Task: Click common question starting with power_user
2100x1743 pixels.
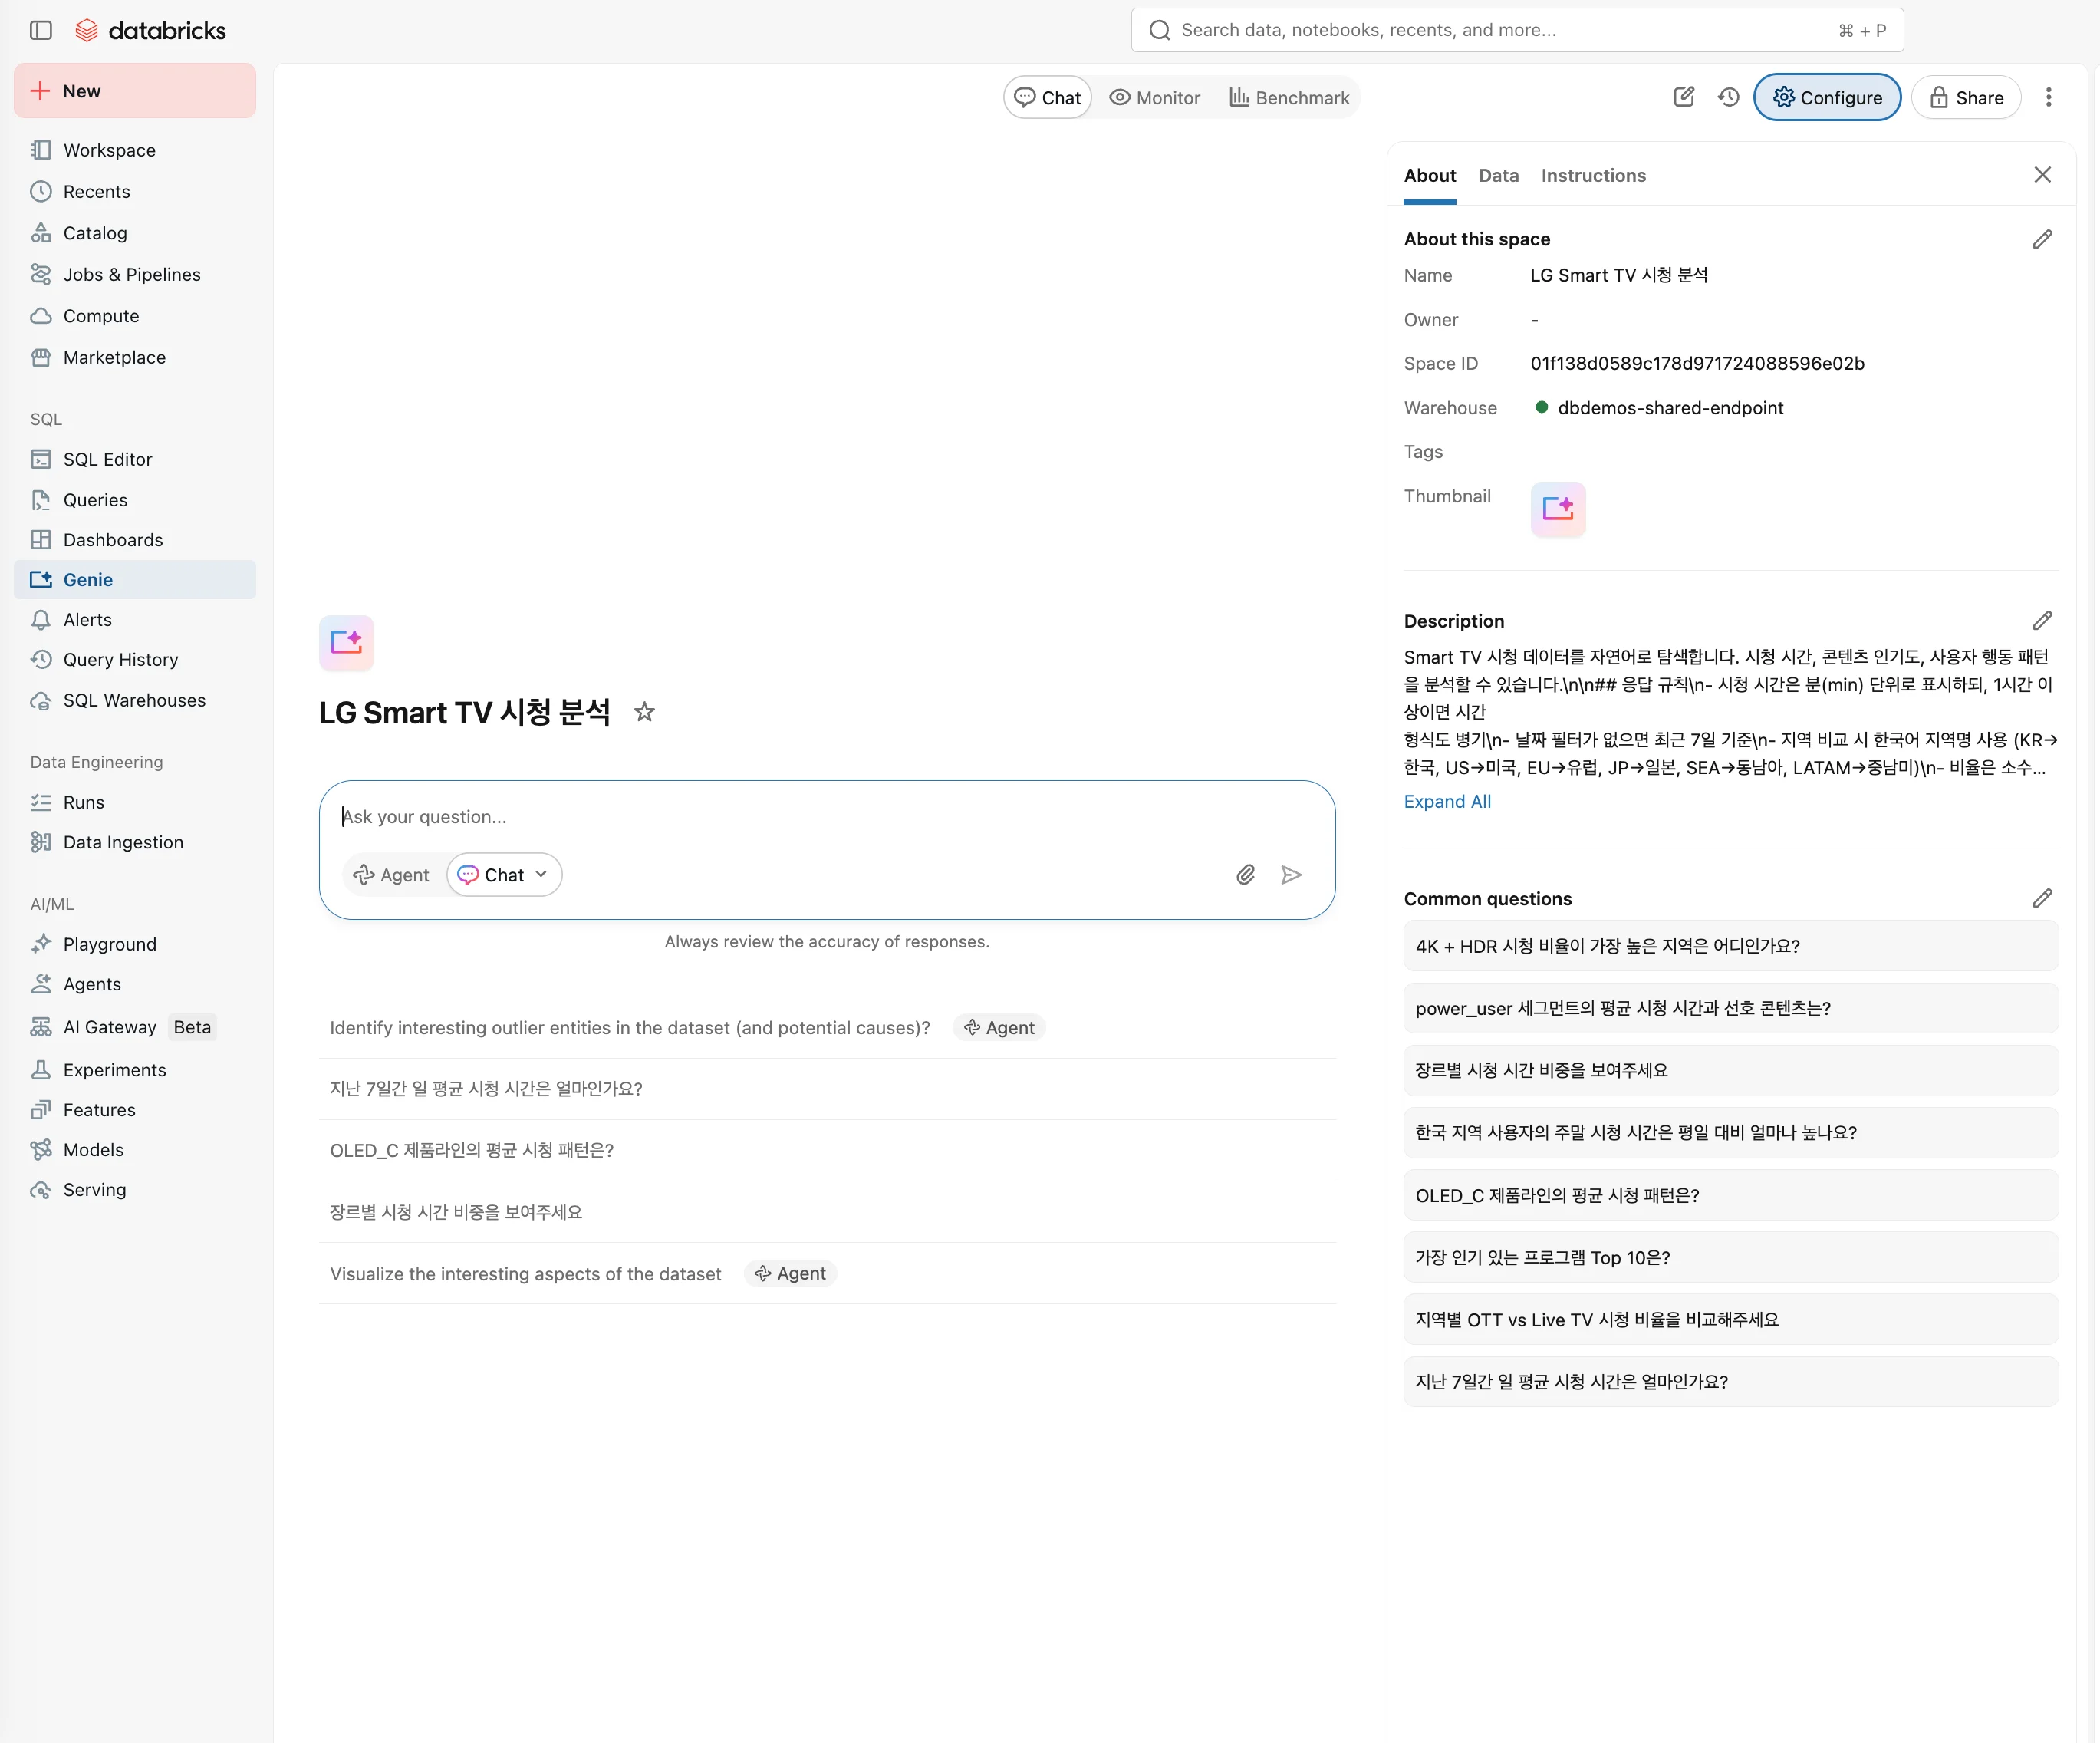Action: click(x=1731, y=1008)
